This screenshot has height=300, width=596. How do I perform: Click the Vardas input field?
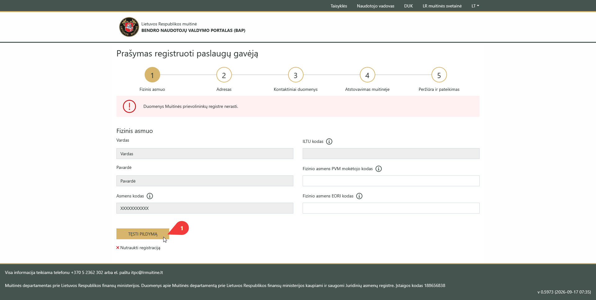pos(205,154)
